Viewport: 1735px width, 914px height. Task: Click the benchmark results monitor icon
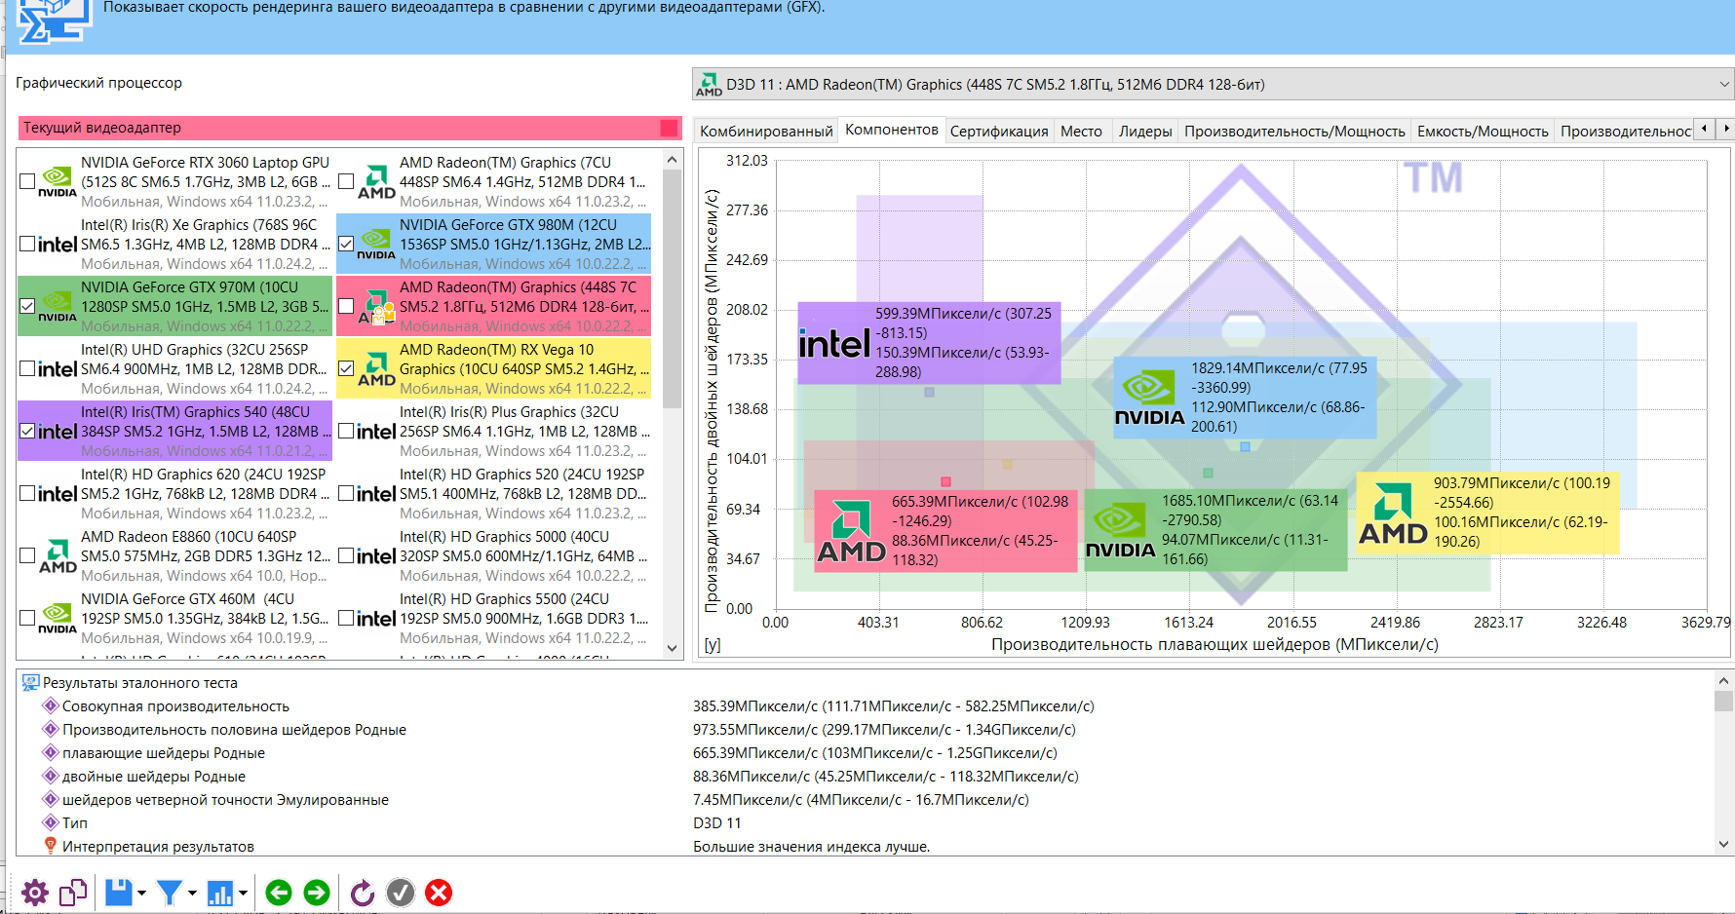pos(30,683)
